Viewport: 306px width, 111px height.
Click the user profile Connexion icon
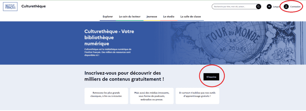click(286, 7)
